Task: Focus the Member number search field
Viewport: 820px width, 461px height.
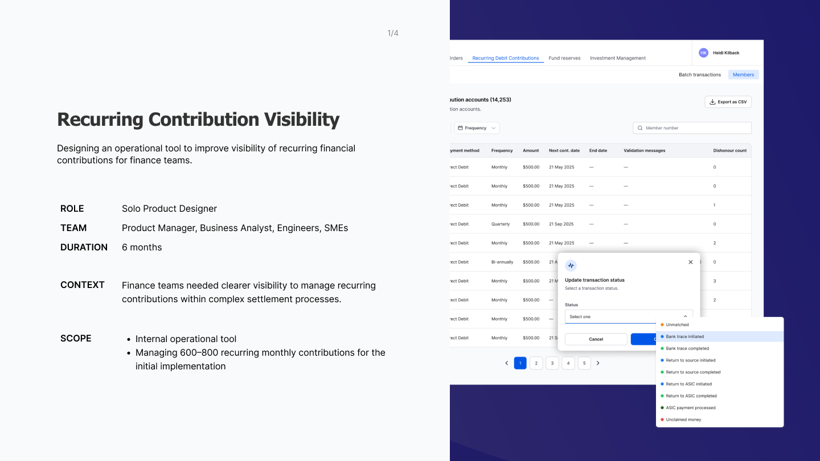Action: [x=692, y=128]
